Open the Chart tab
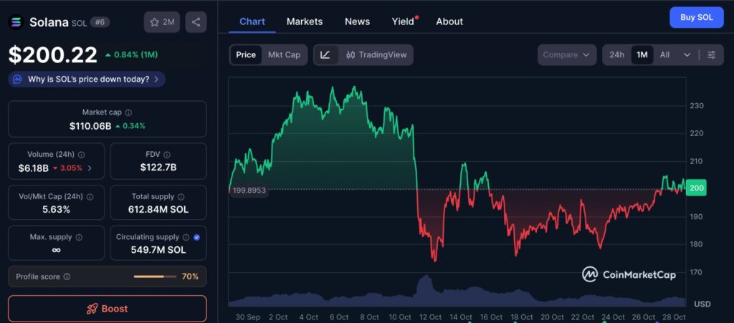This screenshot has width=734, height=323. pos(252,21)
